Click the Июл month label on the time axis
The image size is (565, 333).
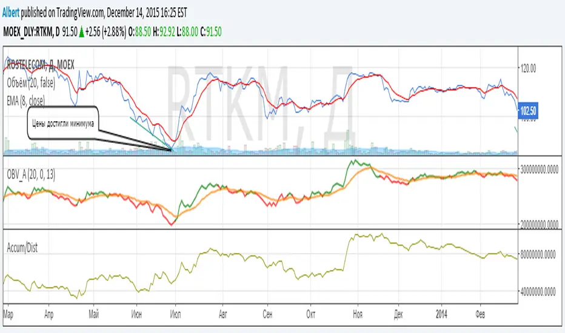point(175,315)
